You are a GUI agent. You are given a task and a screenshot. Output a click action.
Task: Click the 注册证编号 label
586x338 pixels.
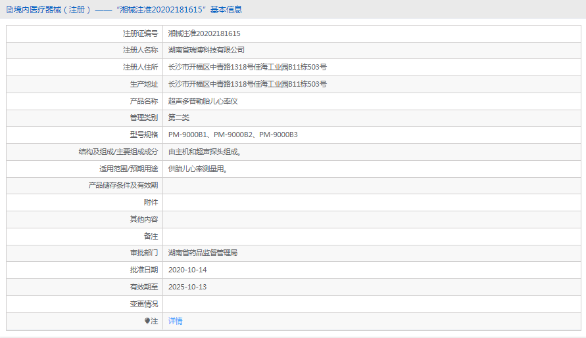click(x=141, y=33)
